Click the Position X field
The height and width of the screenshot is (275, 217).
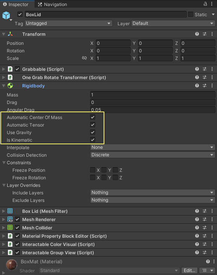tap(113, 43)
